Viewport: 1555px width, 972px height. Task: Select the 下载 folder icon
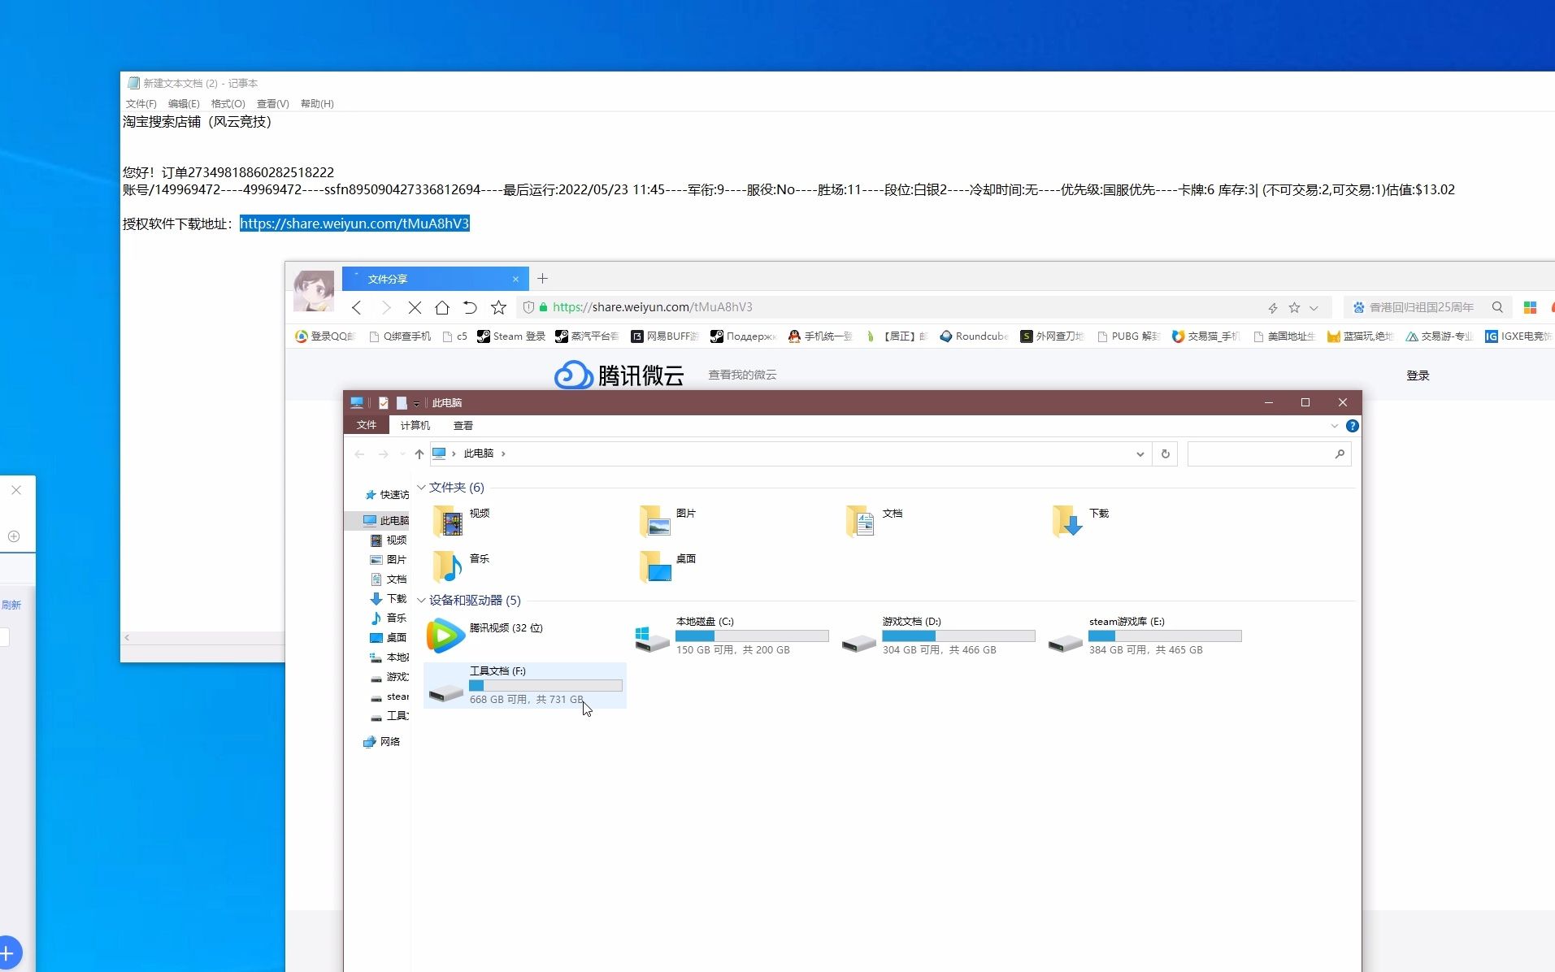(x=1067, y=521)
